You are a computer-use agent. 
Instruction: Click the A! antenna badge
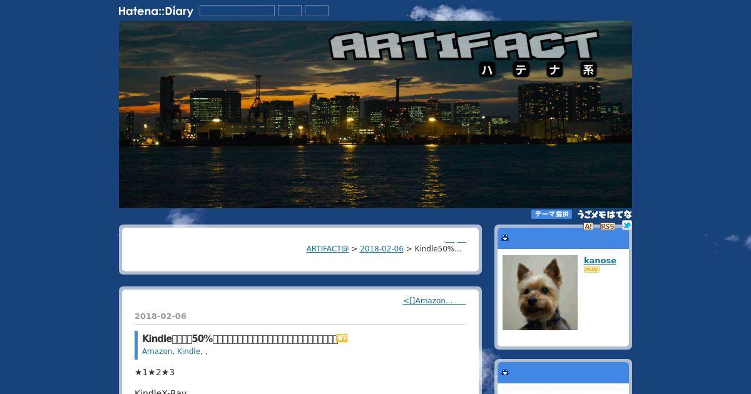pos(588,226)
